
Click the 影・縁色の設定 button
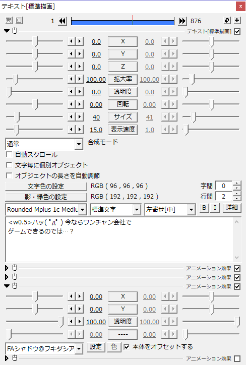tap(46, 197)
